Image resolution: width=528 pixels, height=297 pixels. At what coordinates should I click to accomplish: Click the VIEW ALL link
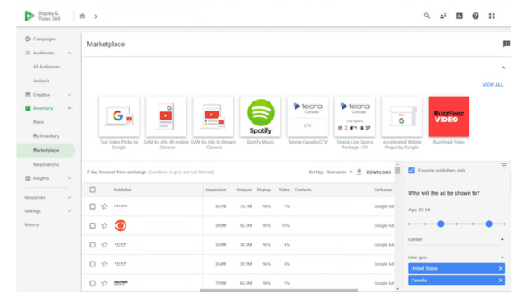point(493,85)
